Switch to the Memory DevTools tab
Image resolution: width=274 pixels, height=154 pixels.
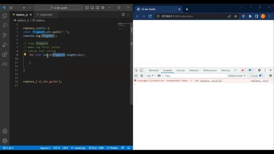pyautogui.click(x=226, y=70)
